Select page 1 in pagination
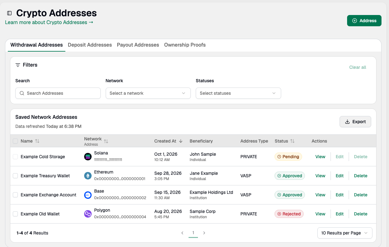This screenshot has width=389, height=247. pos(193,233)
